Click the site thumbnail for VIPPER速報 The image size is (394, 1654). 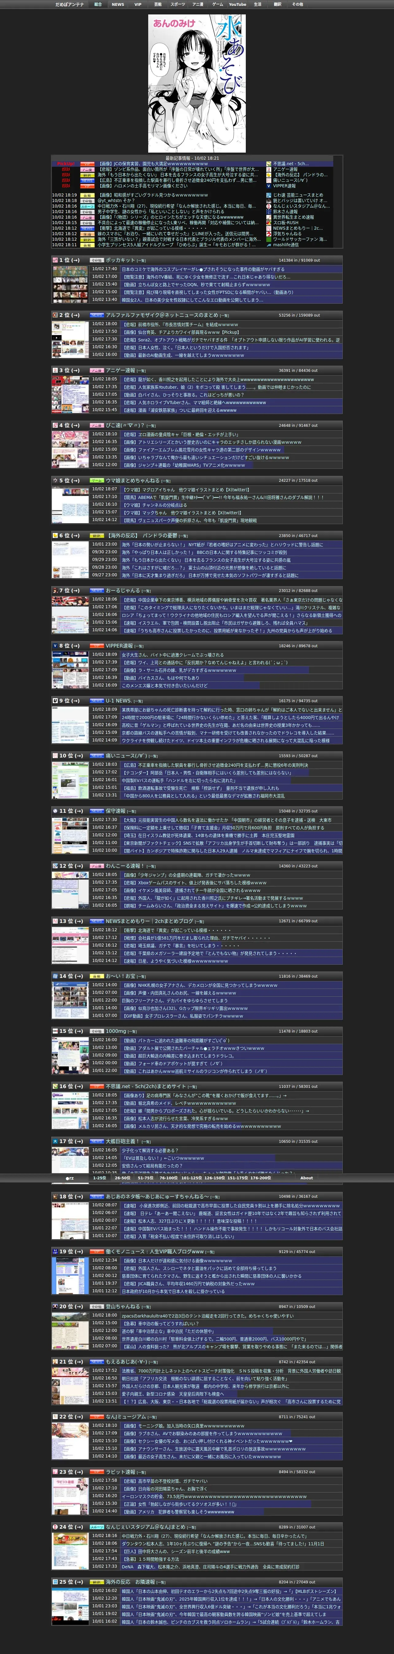[70, 669]
